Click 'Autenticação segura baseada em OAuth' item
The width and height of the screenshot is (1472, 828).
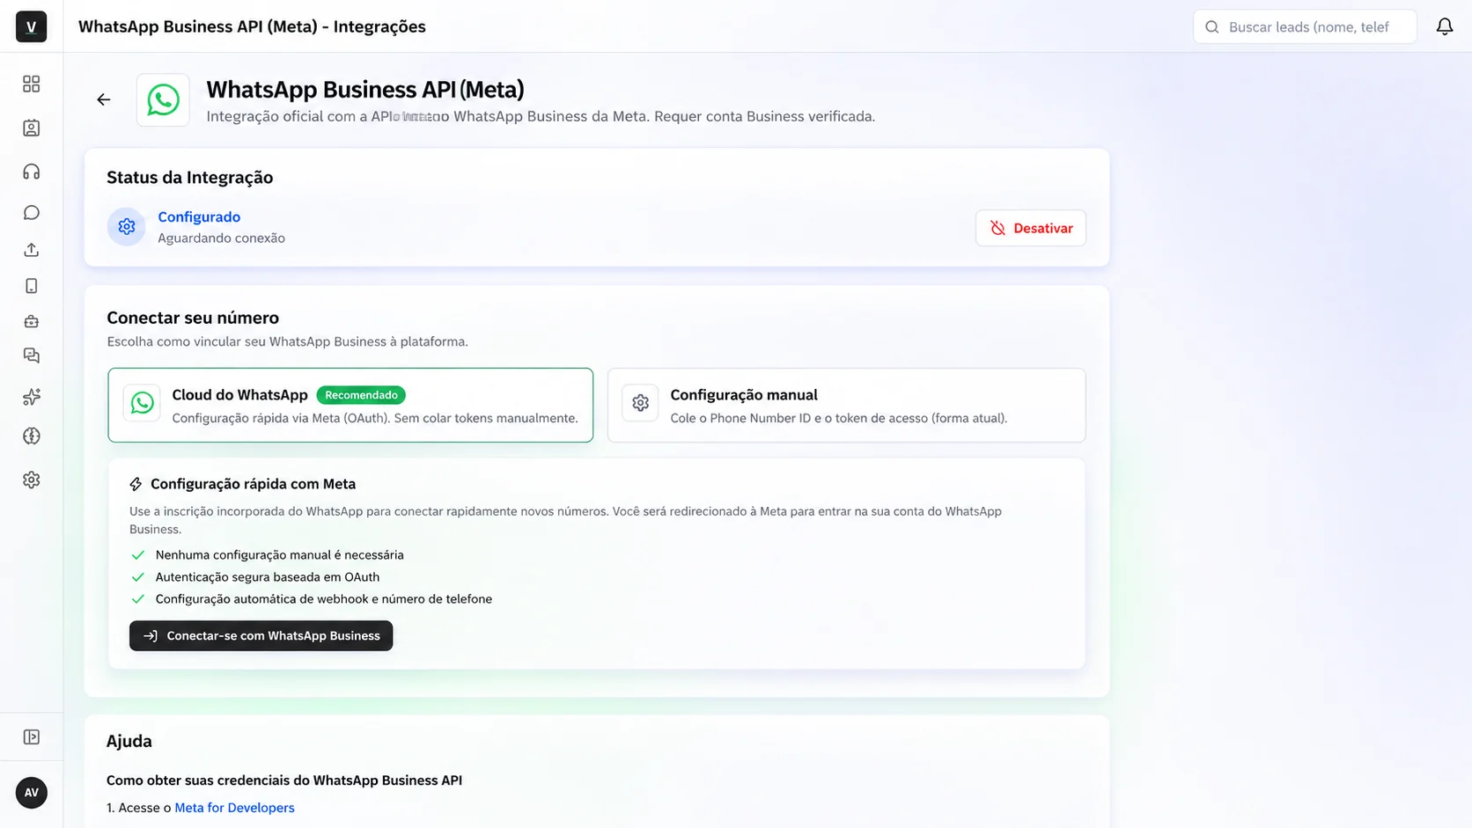tap(268, 577)
